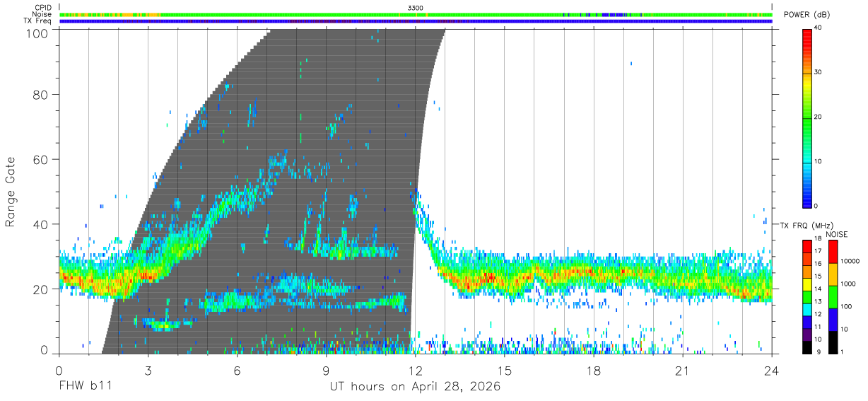Click the Noise row label at top
Screen dimensions: 868x401
42,14
